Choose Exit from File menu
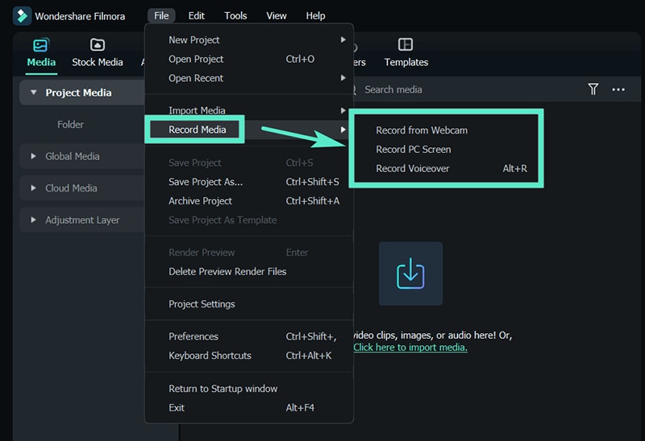 click(249, 408)
